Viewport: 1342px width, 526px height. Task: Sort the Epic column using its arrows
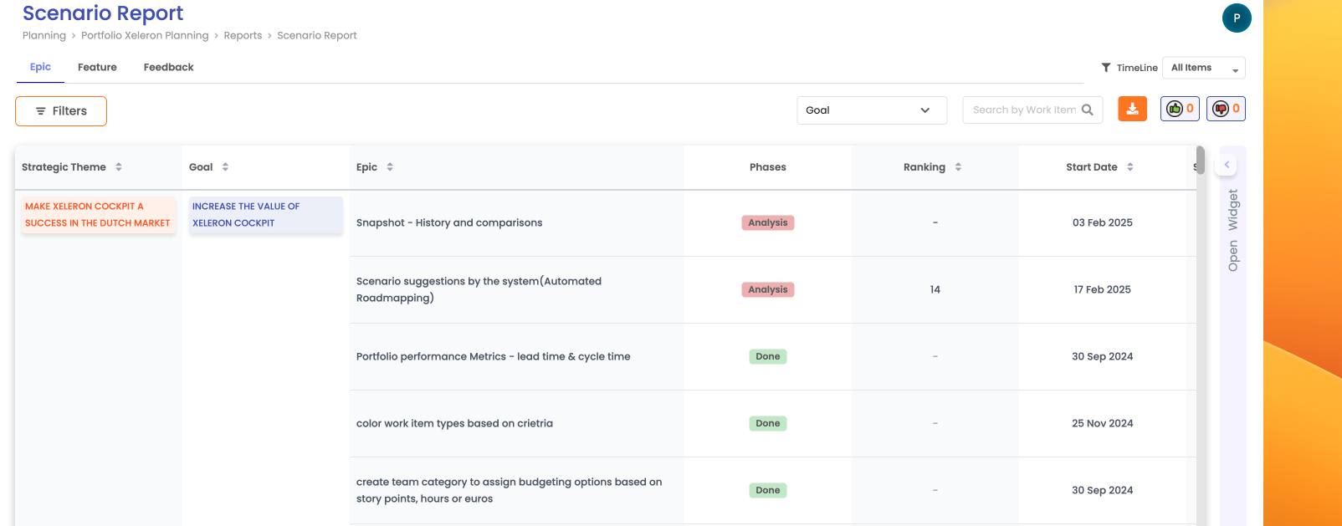(390, 167)
